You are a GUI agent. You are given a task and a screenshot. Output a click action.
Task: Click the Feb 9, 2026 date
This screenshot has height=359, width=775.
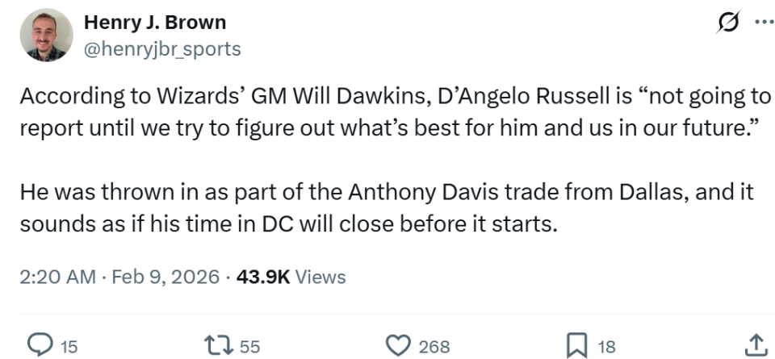[165, 277]
